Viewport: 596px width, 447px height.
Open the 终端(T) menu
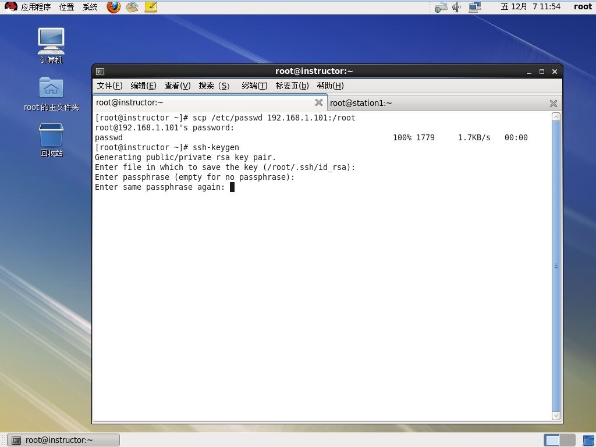(254, 86)
